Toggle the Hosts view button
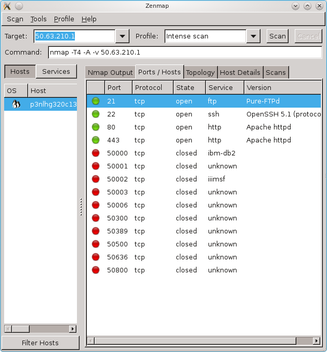 (20, 72)
